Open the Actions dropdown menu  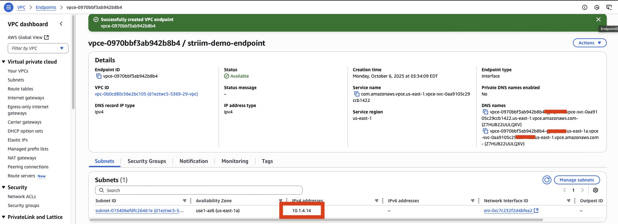pos(589,43)
